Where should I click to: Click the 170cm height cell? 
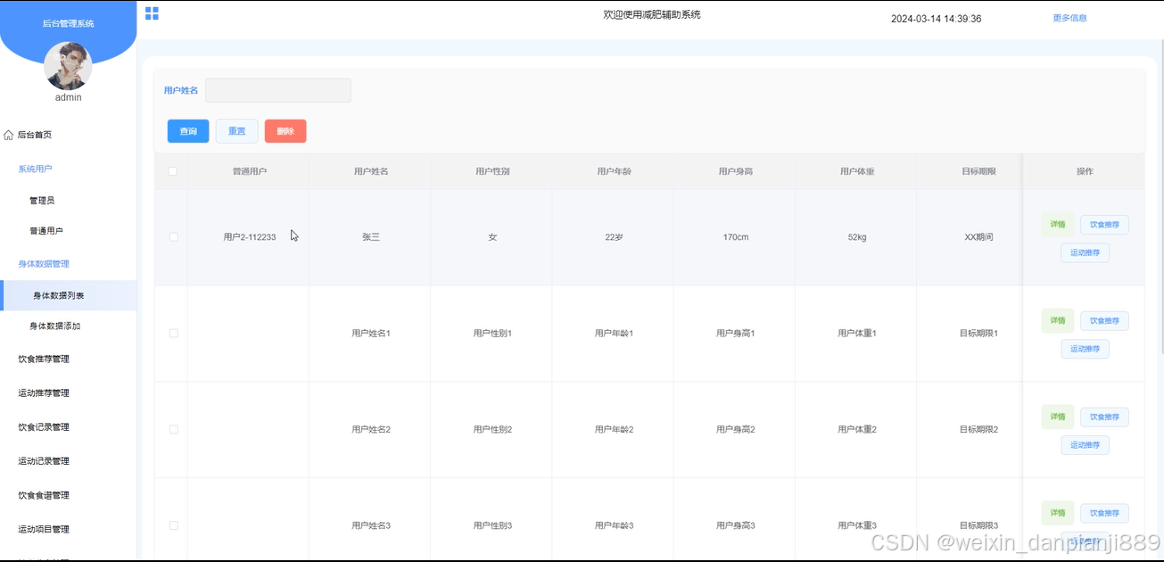tap(736, 237)
